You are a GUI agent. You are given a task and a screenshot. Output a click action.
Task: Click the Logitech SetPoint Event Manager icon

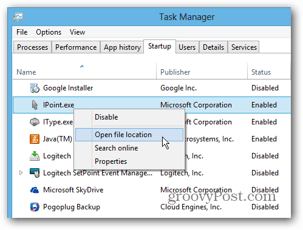tap(35, 173)
